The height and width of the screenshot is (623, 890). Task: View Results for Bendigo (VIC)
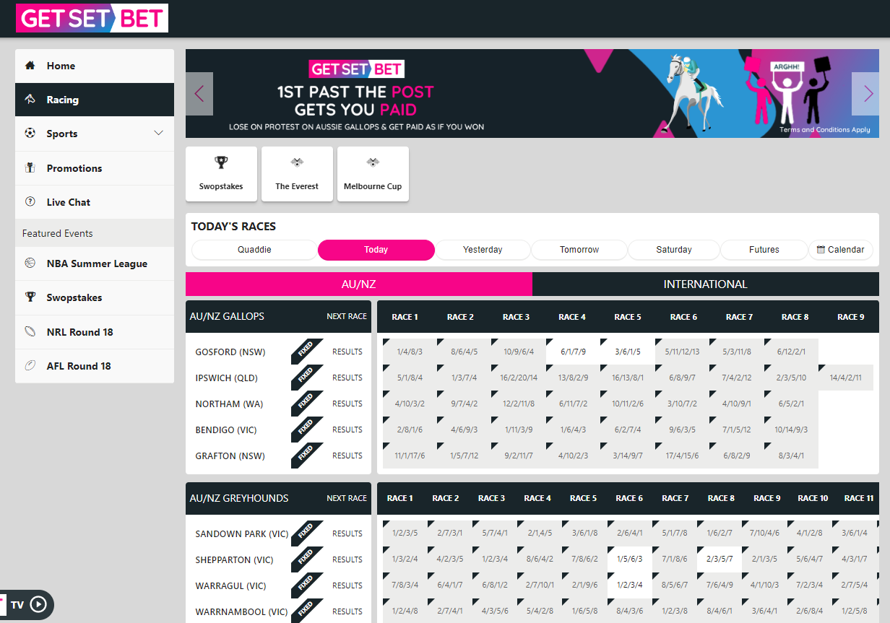[347, 430]
